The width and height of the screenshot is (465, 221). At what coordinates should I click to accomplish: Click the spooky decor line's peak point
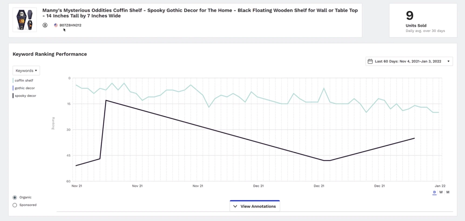pos(106,100)
